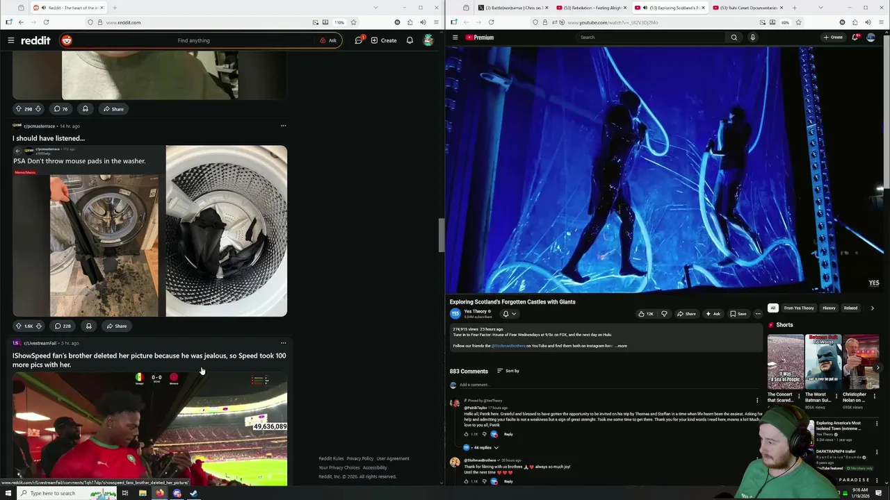
Task: Share the pcmasterrace washer post
Action: pyautogui.click(x=116, y=326)
